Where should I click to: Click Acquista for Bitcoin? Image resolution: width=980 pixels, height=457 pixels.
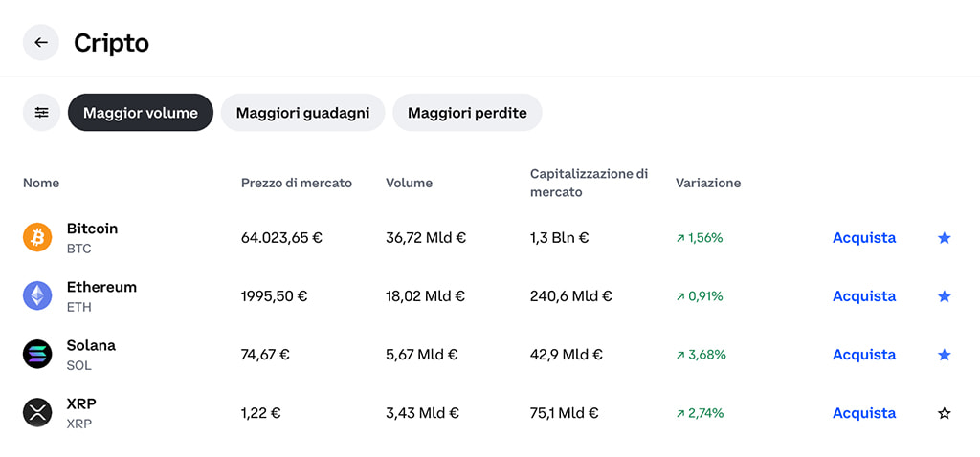(864, 238)
